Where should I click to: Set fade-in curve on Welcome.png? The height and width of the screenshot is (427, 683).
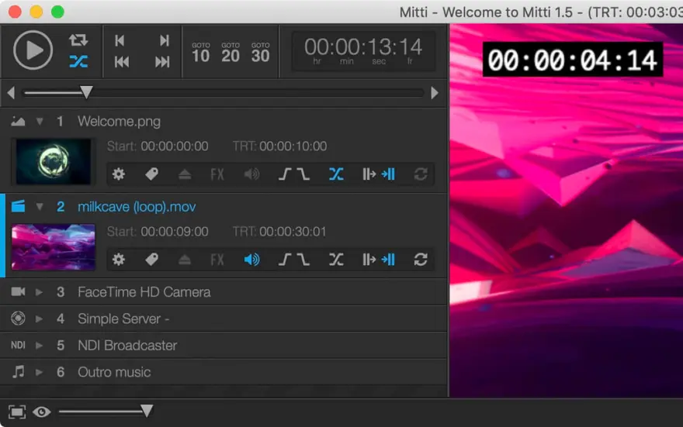285,174
